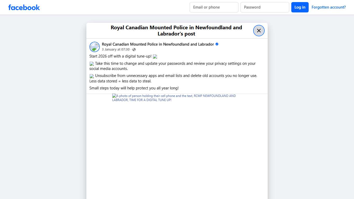Open the 3 January at 07:30 timestamp
The height and width of the screenshot is (199, 354).
[x=116, y=49]
